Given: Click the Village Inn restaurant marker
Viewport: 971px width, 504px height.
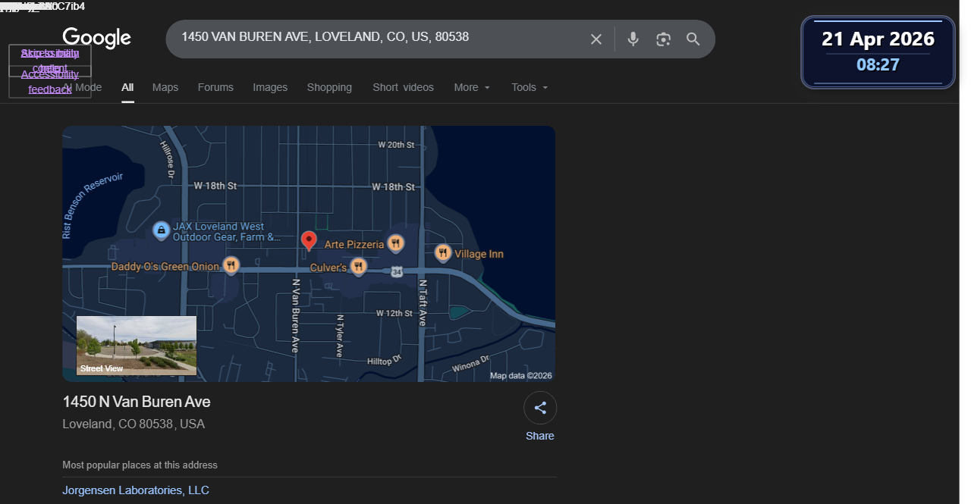Looking at the screenshot, I should 443,253.
